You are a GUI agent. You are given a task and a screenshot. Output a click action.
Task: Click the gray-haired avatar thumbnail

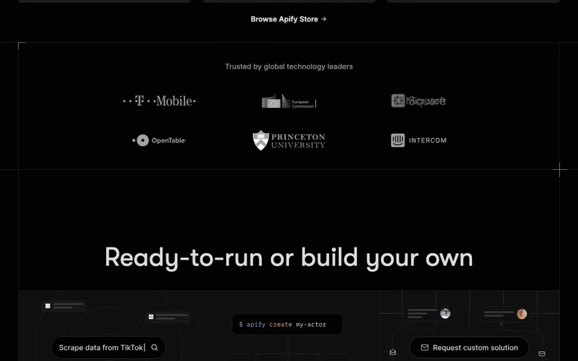pyautogui.click(x=445, y=314)
